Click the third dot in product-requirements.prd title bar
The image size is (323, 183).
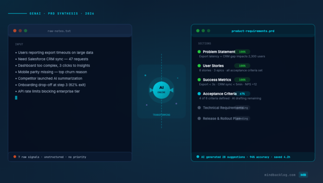pyautogui.click(x=209, y=31)
